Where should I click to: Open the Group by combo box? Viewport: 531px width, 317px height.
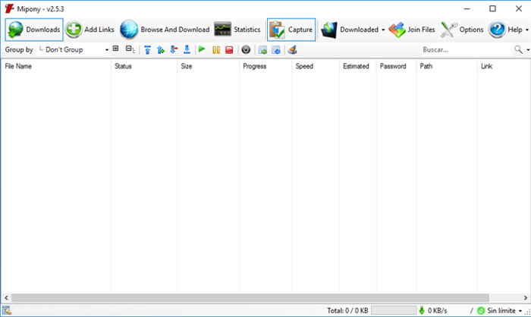(x=73, y=50)
